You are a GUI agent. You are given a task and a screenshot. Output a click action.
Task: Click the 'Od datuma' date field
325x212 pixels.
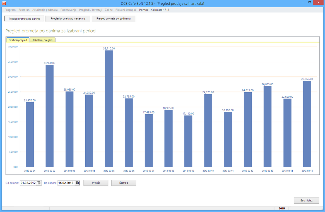tap(28, 183)
